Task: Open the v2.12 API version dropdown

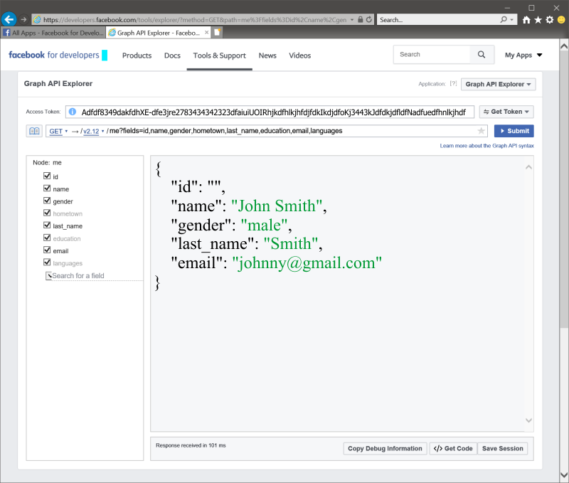Action: [x=94, y=131]
